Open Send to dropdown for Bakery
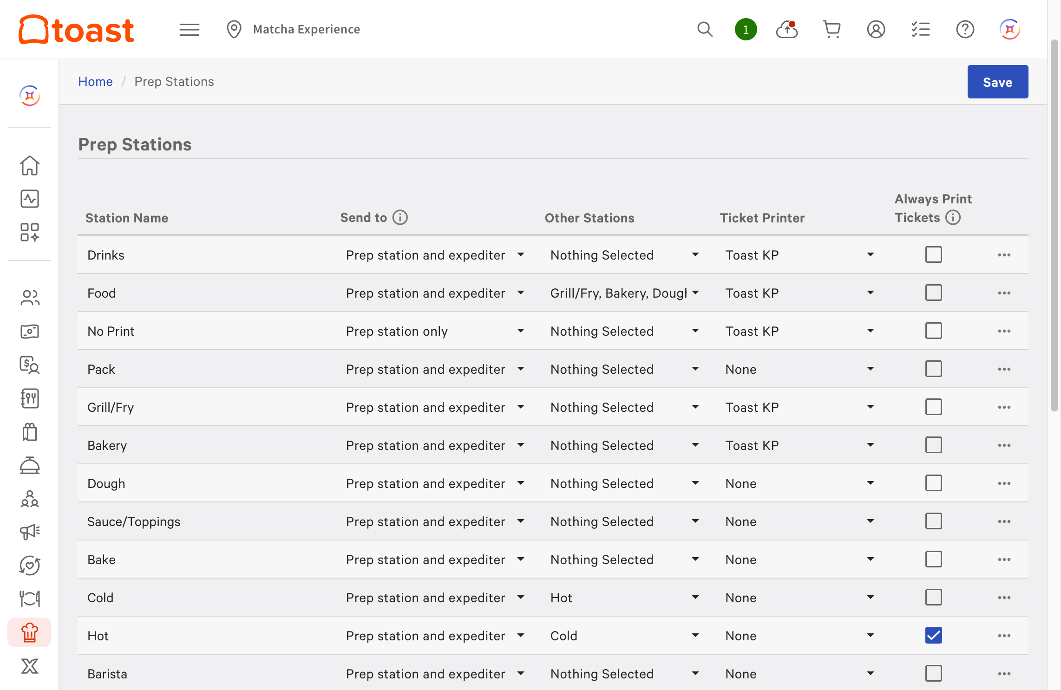 click(435, 445)
